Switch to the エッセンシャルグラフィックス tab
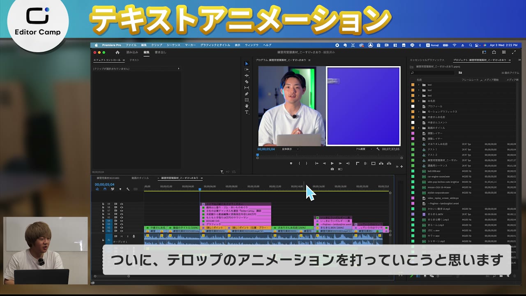Viewport: 526px width, 296px height. (427, 60)
